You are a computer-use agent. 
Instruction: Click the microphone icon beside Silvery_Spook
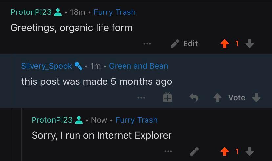pyautogui.click(x=78, y=66)
